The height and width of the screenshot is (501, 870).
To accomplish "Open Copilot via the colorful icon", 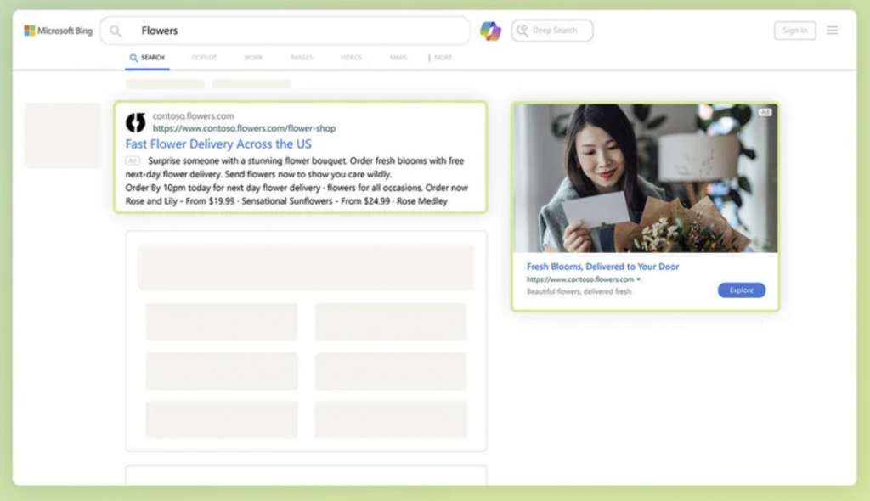I will click(490, 31).
